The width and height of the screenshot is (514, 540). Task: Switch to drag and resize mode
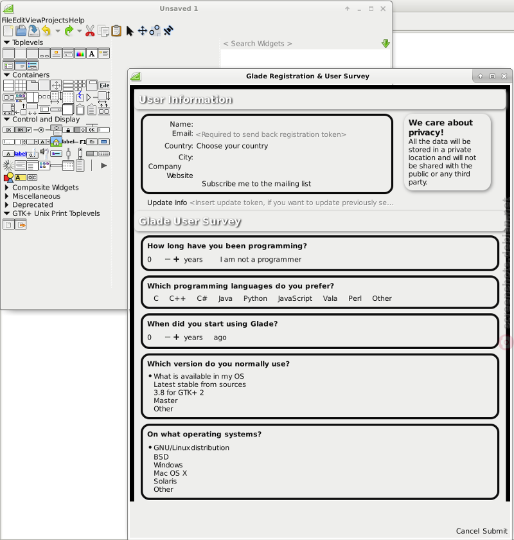pos(142,31)
